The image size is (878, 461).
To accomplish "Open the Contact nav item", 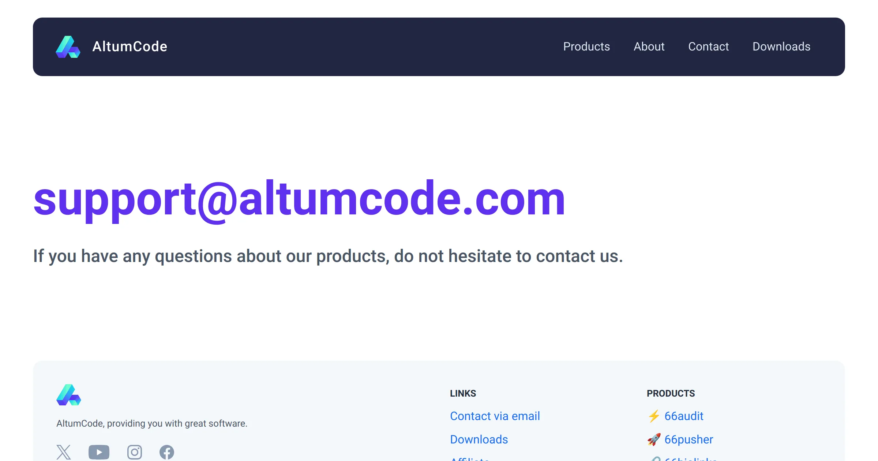I will point(709,46).
